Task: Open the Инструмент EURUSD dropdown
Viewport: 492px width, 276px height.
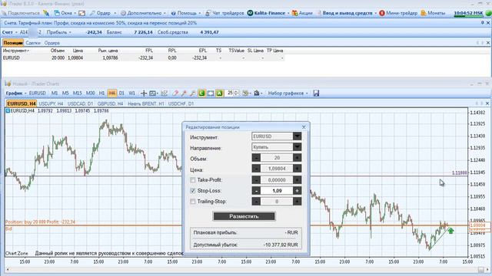Action: pos(298,136)
